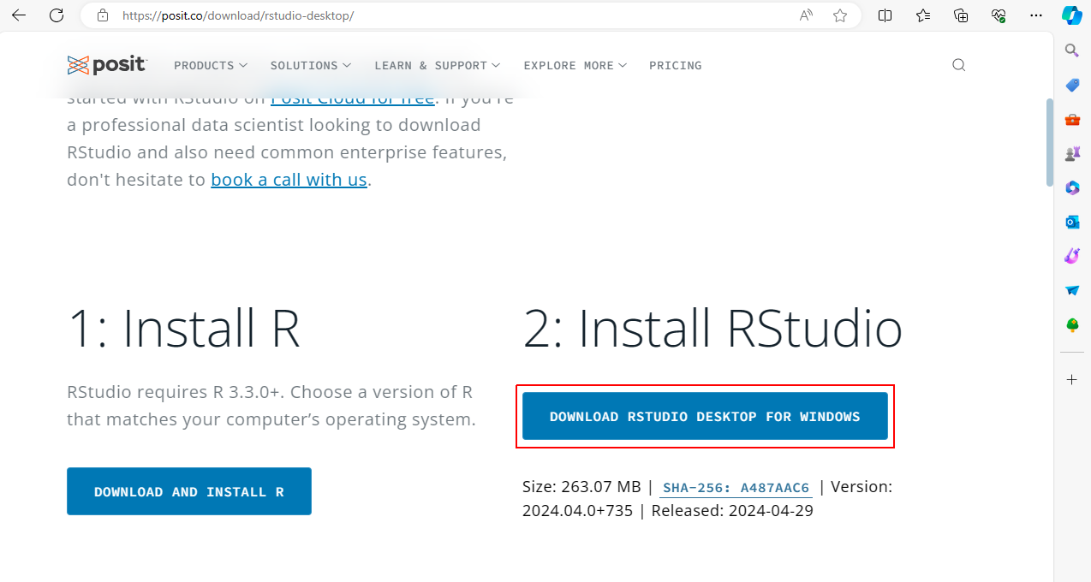The height and width of the screenshot is (582, 1091).
Task: Open the Favorites list
Action: pyautogui.click(x=923, y=15)
